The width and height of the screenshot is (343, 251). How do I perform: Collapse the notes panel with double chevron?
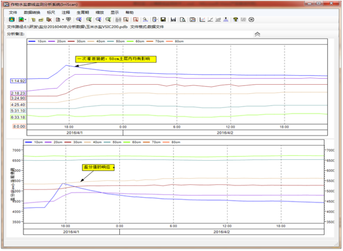[x=257, y=34]
